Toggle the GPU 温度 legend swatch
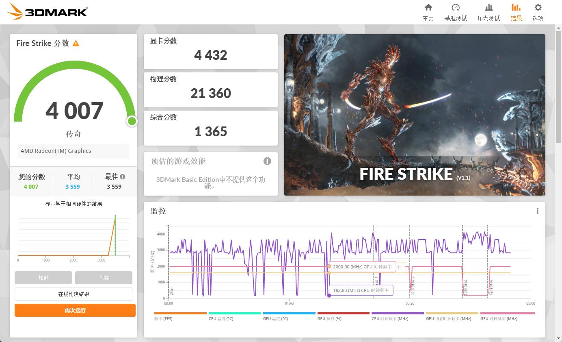The width and height of the screenshot is (562, 342). [x=289, y=314]
